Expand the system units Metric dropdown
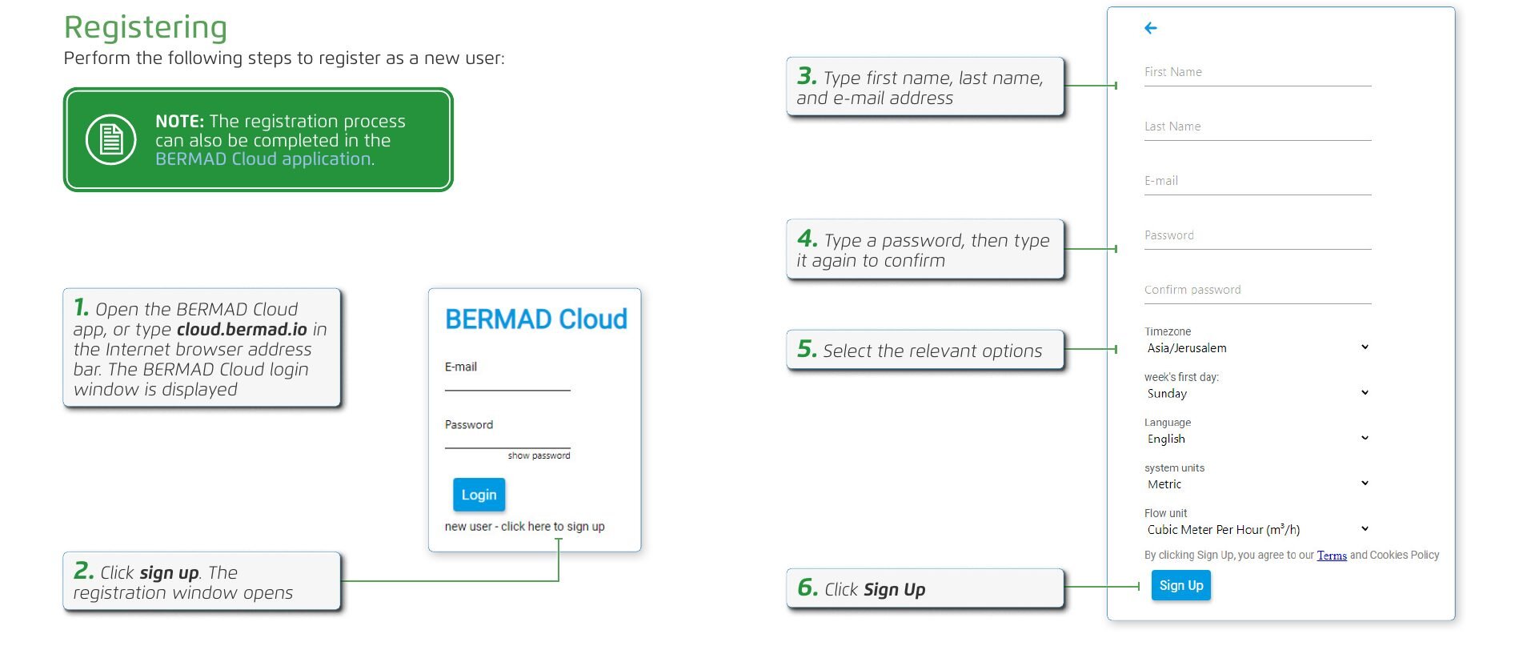This screenshot has height=662, width=1519. pyautogui.click(x=1257, y=484)
